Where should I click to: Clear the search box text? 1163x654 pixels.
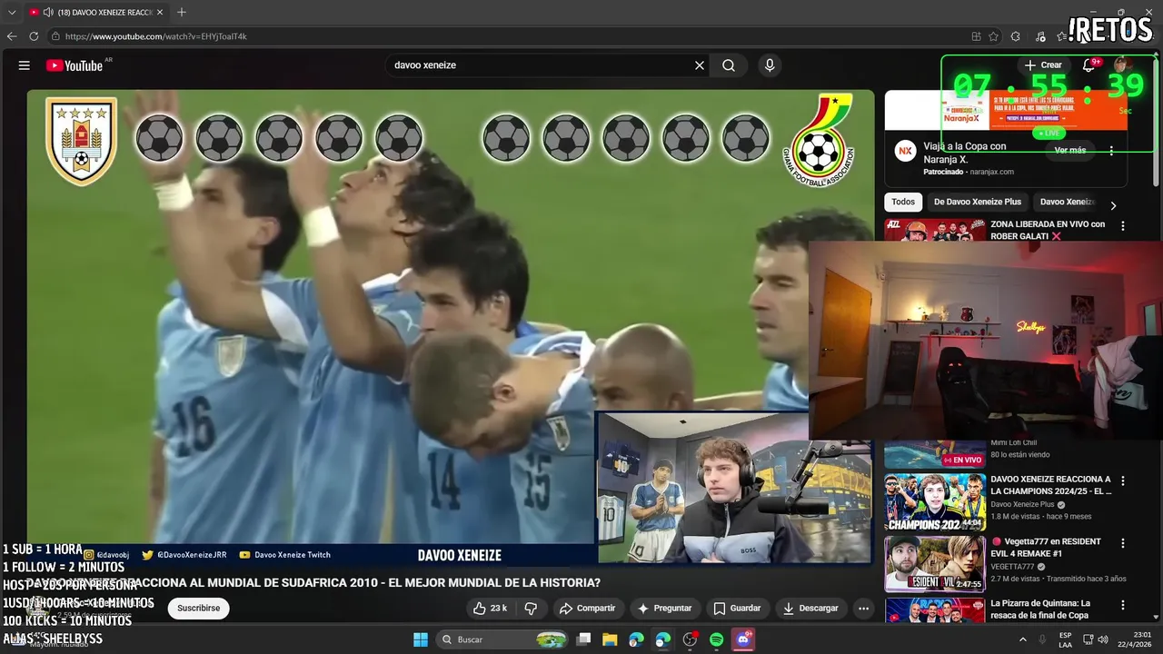point(700,65)
